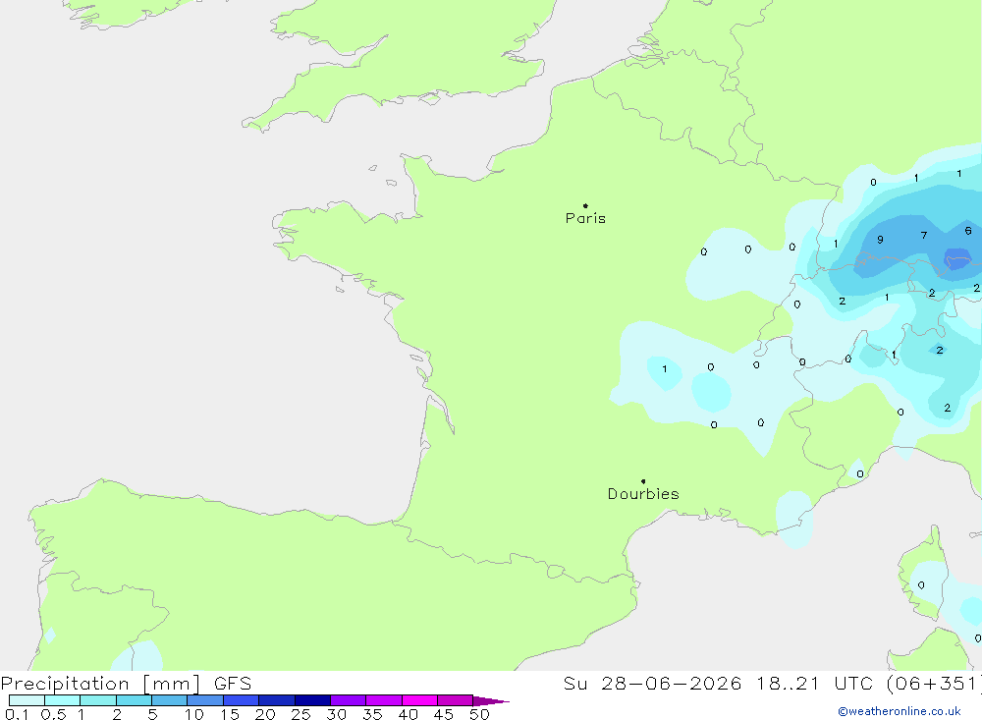Pick the legend swatch starting at 2
This screenshot has width=982, height=720.
click(134, 700)
